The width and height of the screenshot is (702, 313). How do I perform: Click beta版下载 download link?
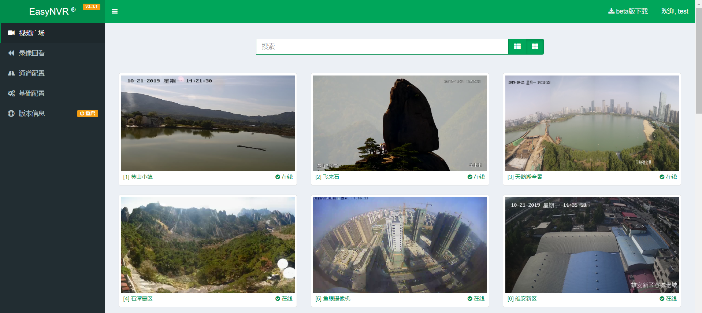coord(628,11)
